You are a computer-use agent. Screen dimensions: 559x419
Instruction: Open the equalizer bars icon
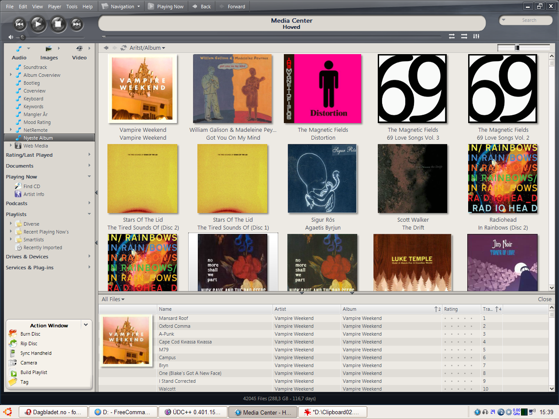click(476, 36)
